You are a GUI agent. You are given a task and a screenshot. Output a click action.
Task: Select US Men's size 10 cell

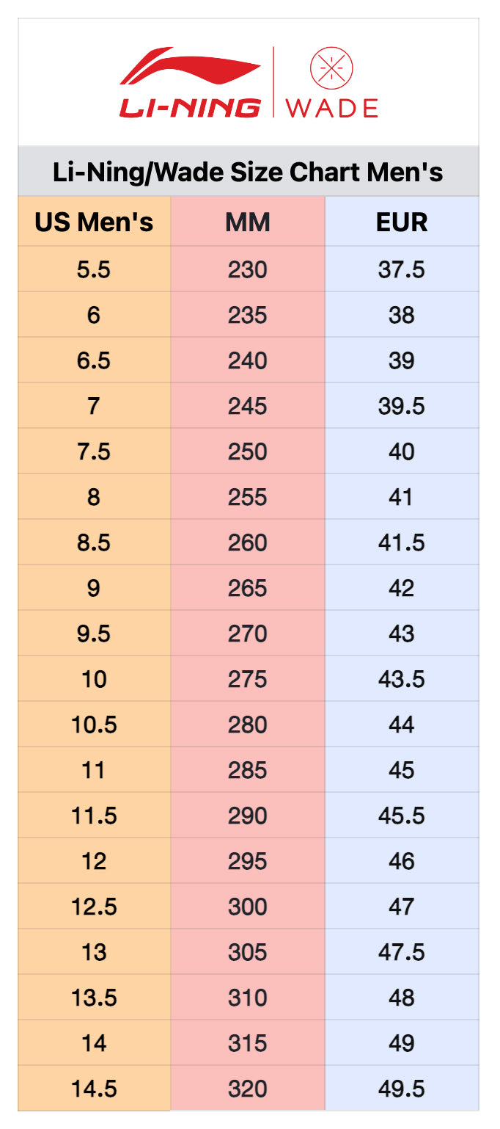pyautogui.click(x=94, y=679)
